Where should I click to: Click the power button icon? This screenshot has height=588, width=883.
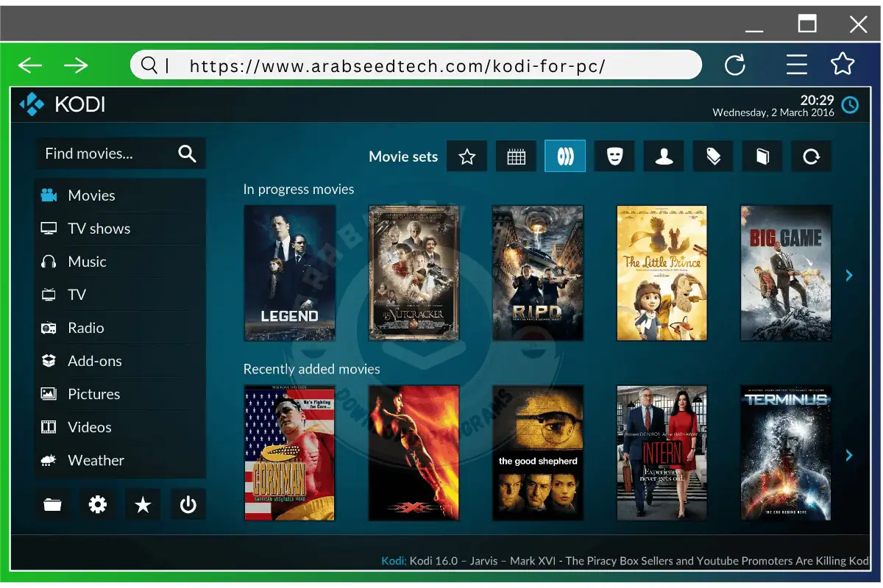(x=188, y=504)
